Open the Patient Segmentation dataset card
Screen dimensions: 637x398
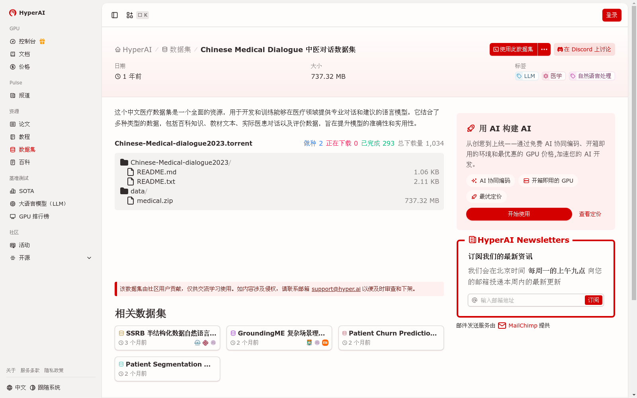(167, 369)
